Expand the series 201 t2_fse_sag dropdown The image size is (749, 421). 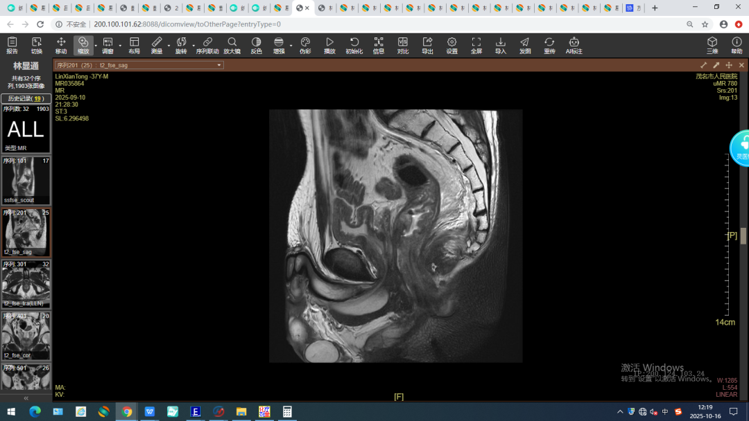pos(219,65)
